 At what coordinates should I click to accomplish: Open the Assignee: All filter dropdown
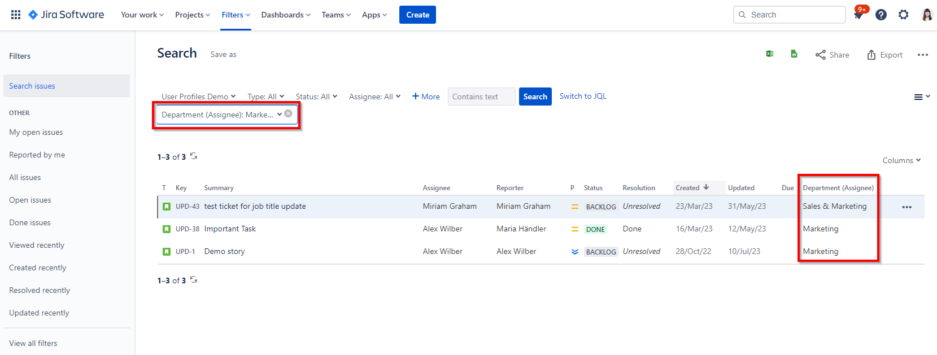click(x=374, y=97)
